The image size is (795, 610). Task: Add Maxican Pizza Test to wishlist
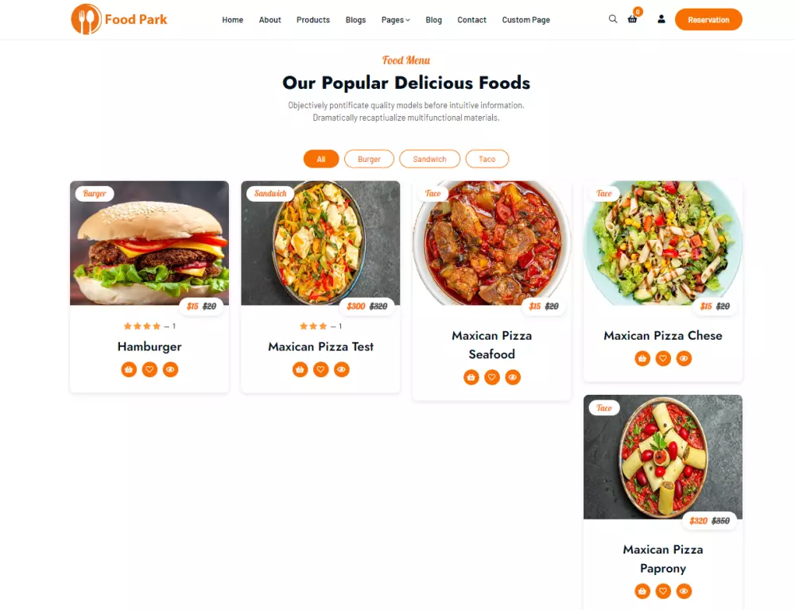click(x=320, y=369)
